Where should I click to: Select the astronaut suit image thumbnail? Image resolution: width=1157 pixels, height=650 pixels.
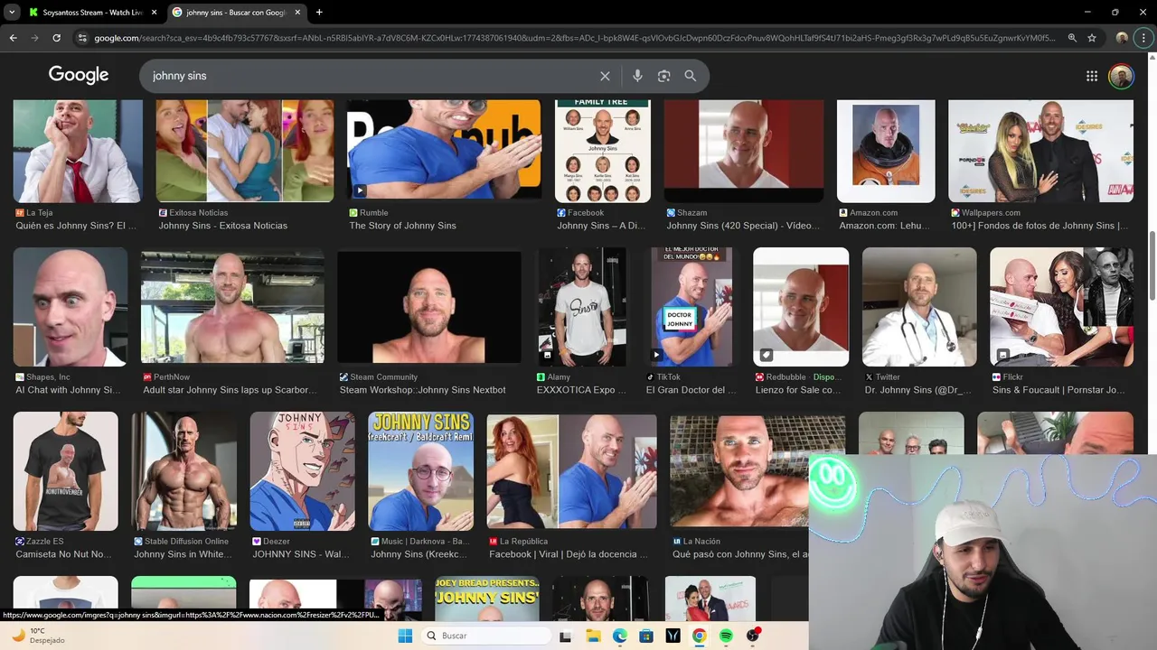tap(886, 151)
